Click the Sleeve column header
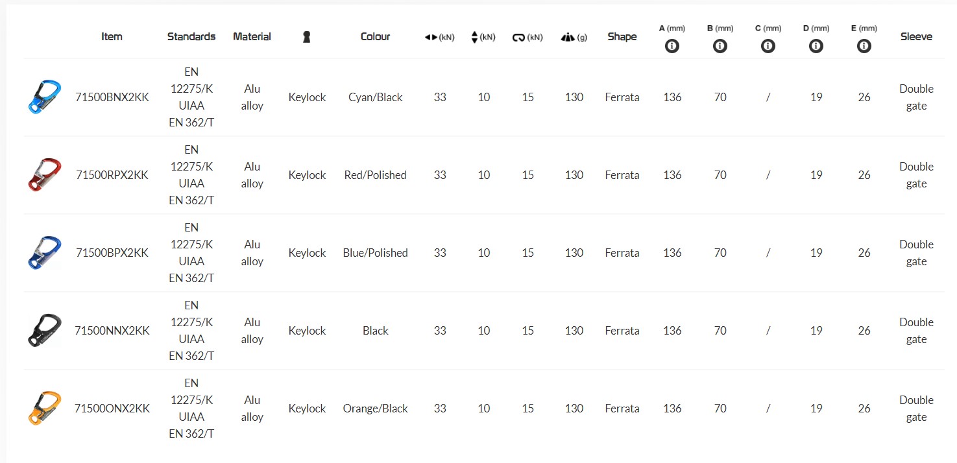This screenshot has width=957, height=463. coord(916,37)
